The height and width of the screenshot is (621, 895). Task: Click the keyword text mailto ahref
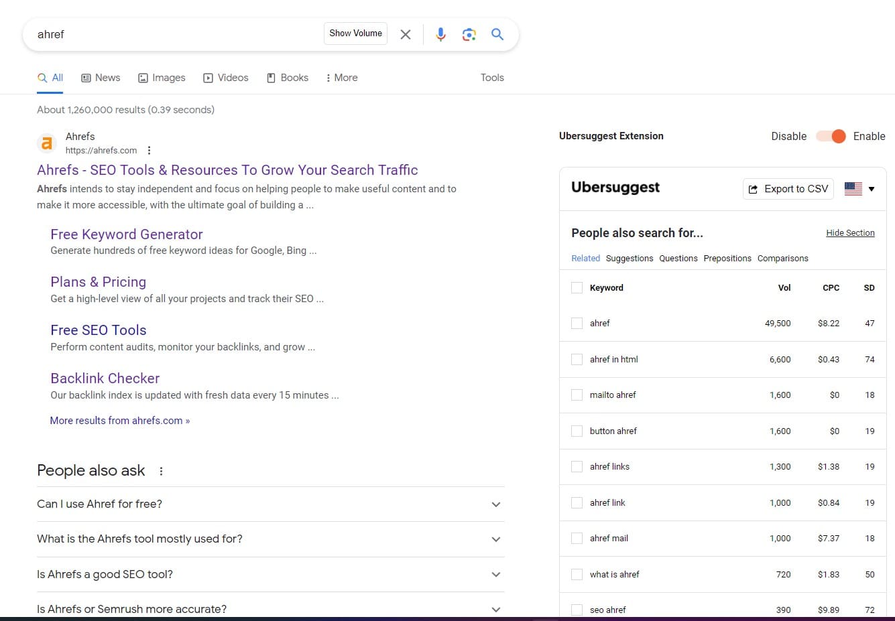[x=613, y=395]
